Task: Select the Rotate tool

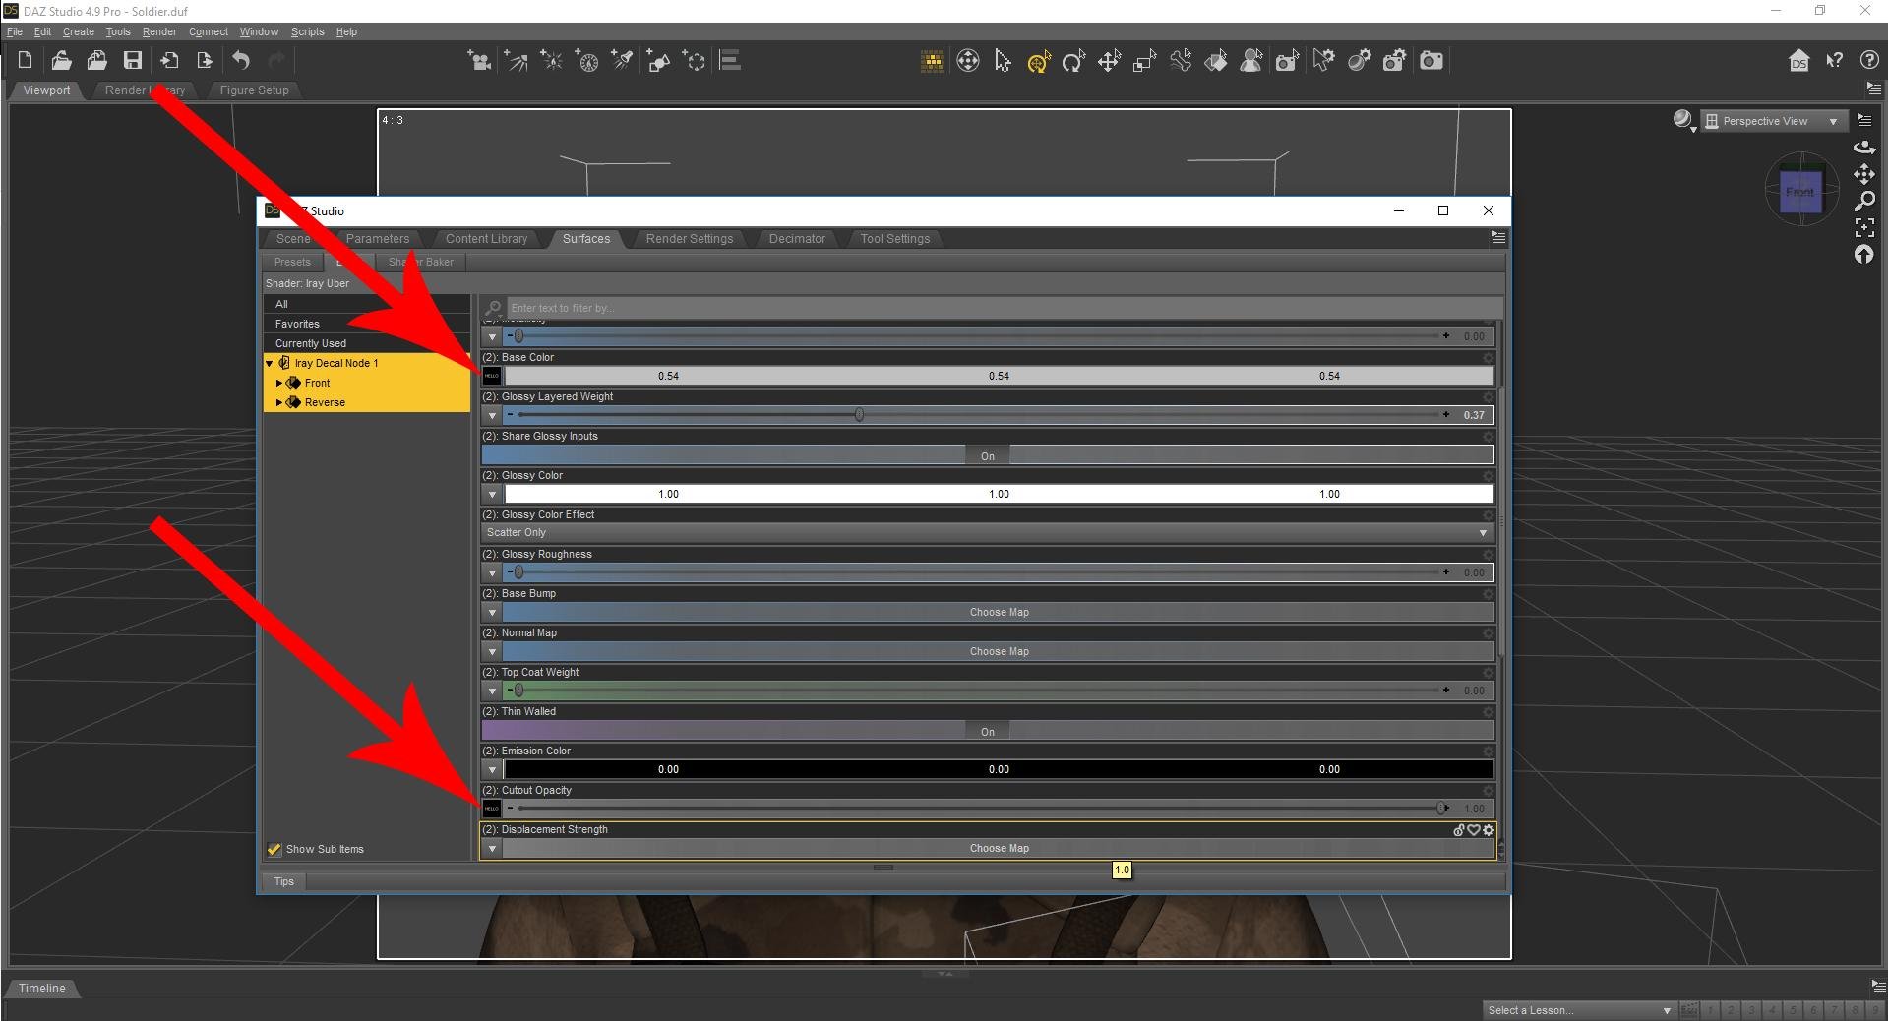Action: (x=1073, y=61)
